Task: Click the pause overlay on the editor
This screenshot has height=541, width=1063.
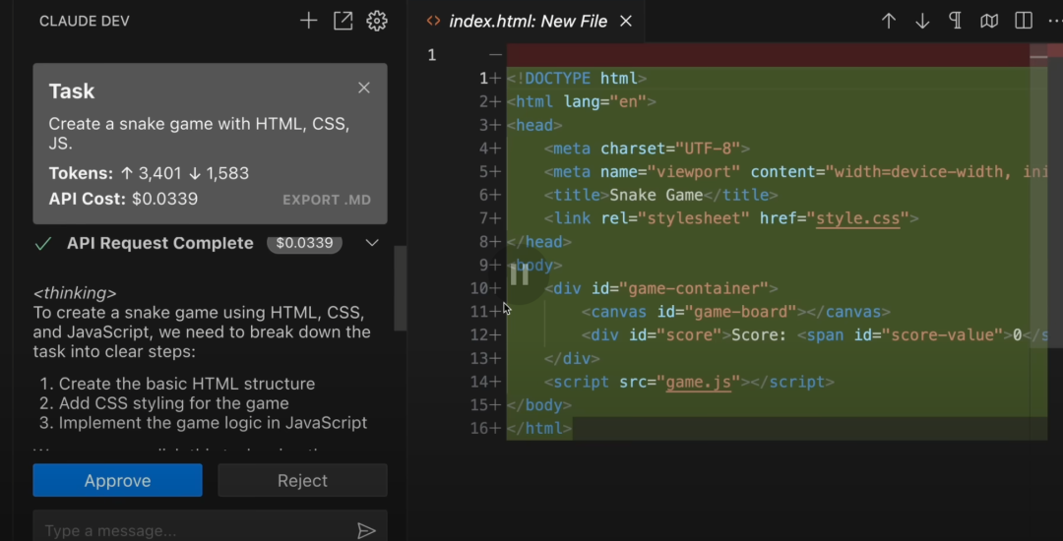Action: 520,276
